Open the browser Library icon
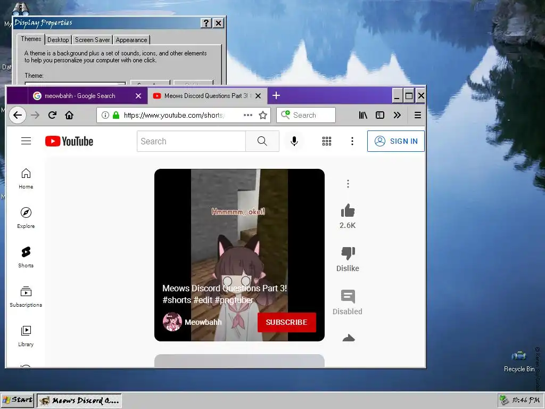The height and width of the screenshot is (409, 545). coord(363,115)
